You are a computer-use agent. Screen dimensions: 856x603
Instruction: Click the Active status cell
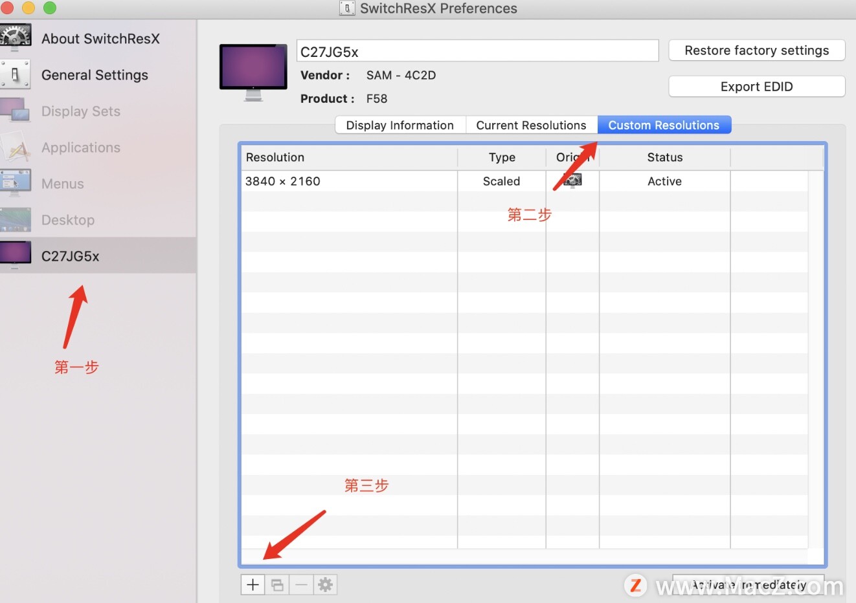[665, 181]
